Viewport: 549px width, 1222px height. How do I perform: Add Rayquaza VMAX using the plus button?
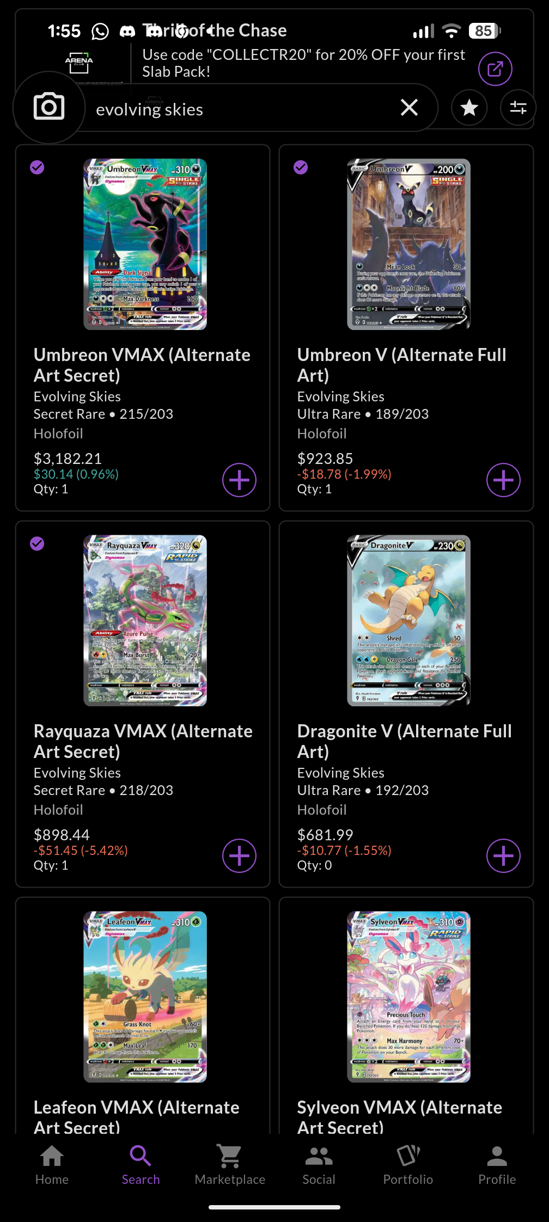[239, 856]
